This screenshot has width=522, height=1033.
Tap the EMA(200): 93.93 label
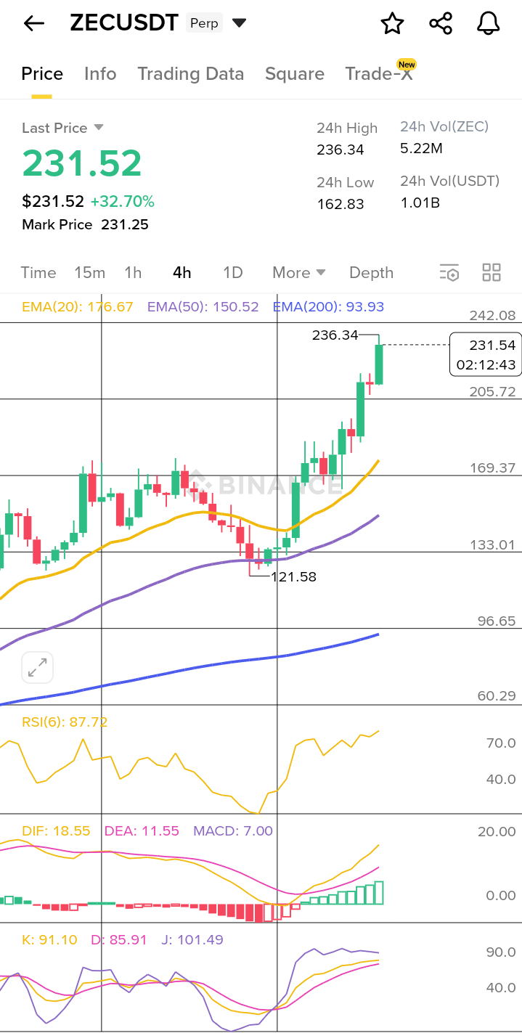[328, 307]
